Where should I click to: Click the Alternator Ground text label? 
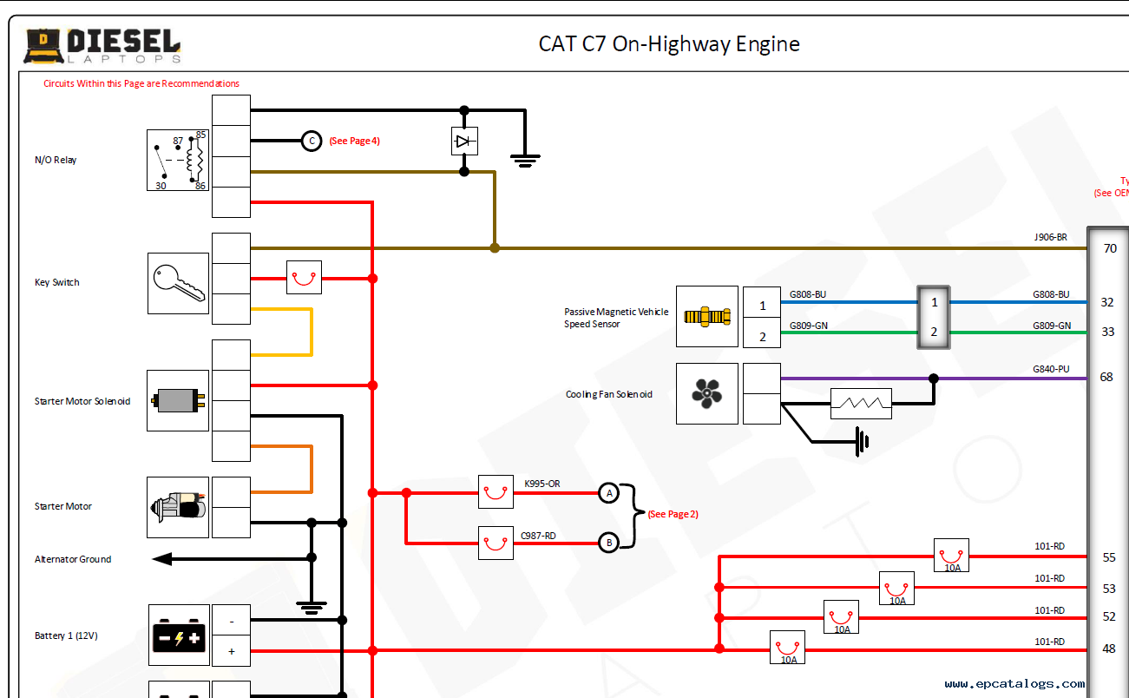(x=73, y=560)
